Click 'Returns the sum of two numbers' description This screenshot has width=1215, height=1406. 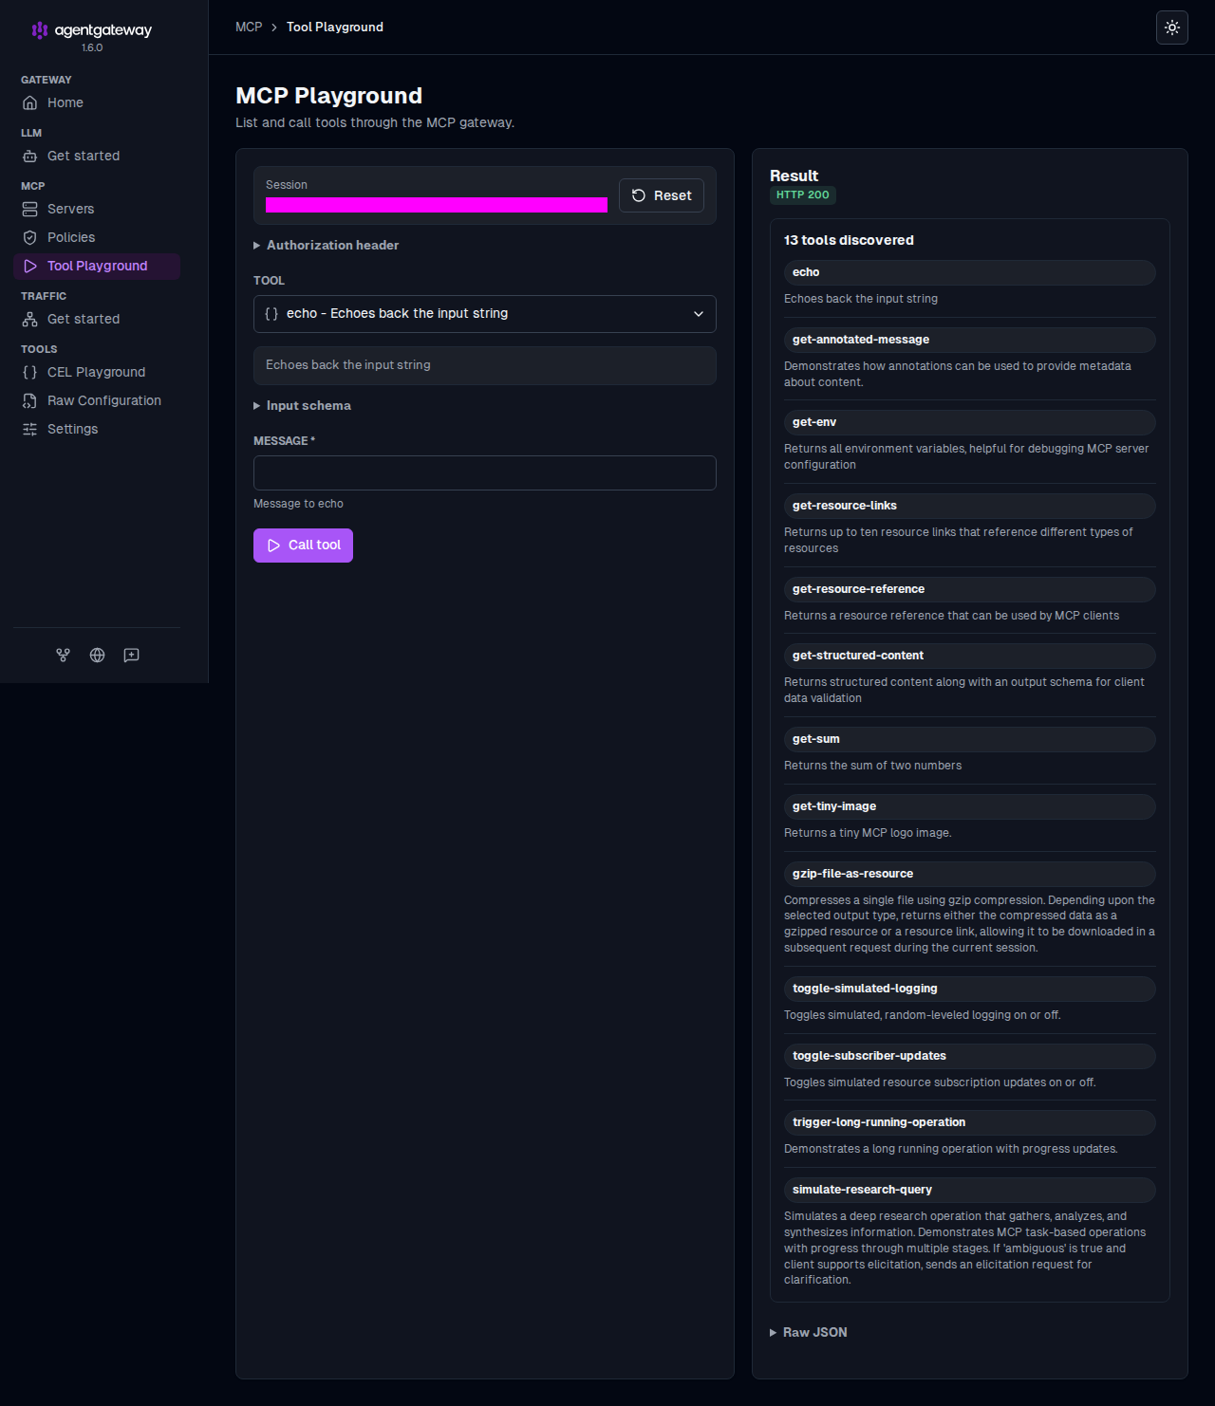(x=872, y=766)
